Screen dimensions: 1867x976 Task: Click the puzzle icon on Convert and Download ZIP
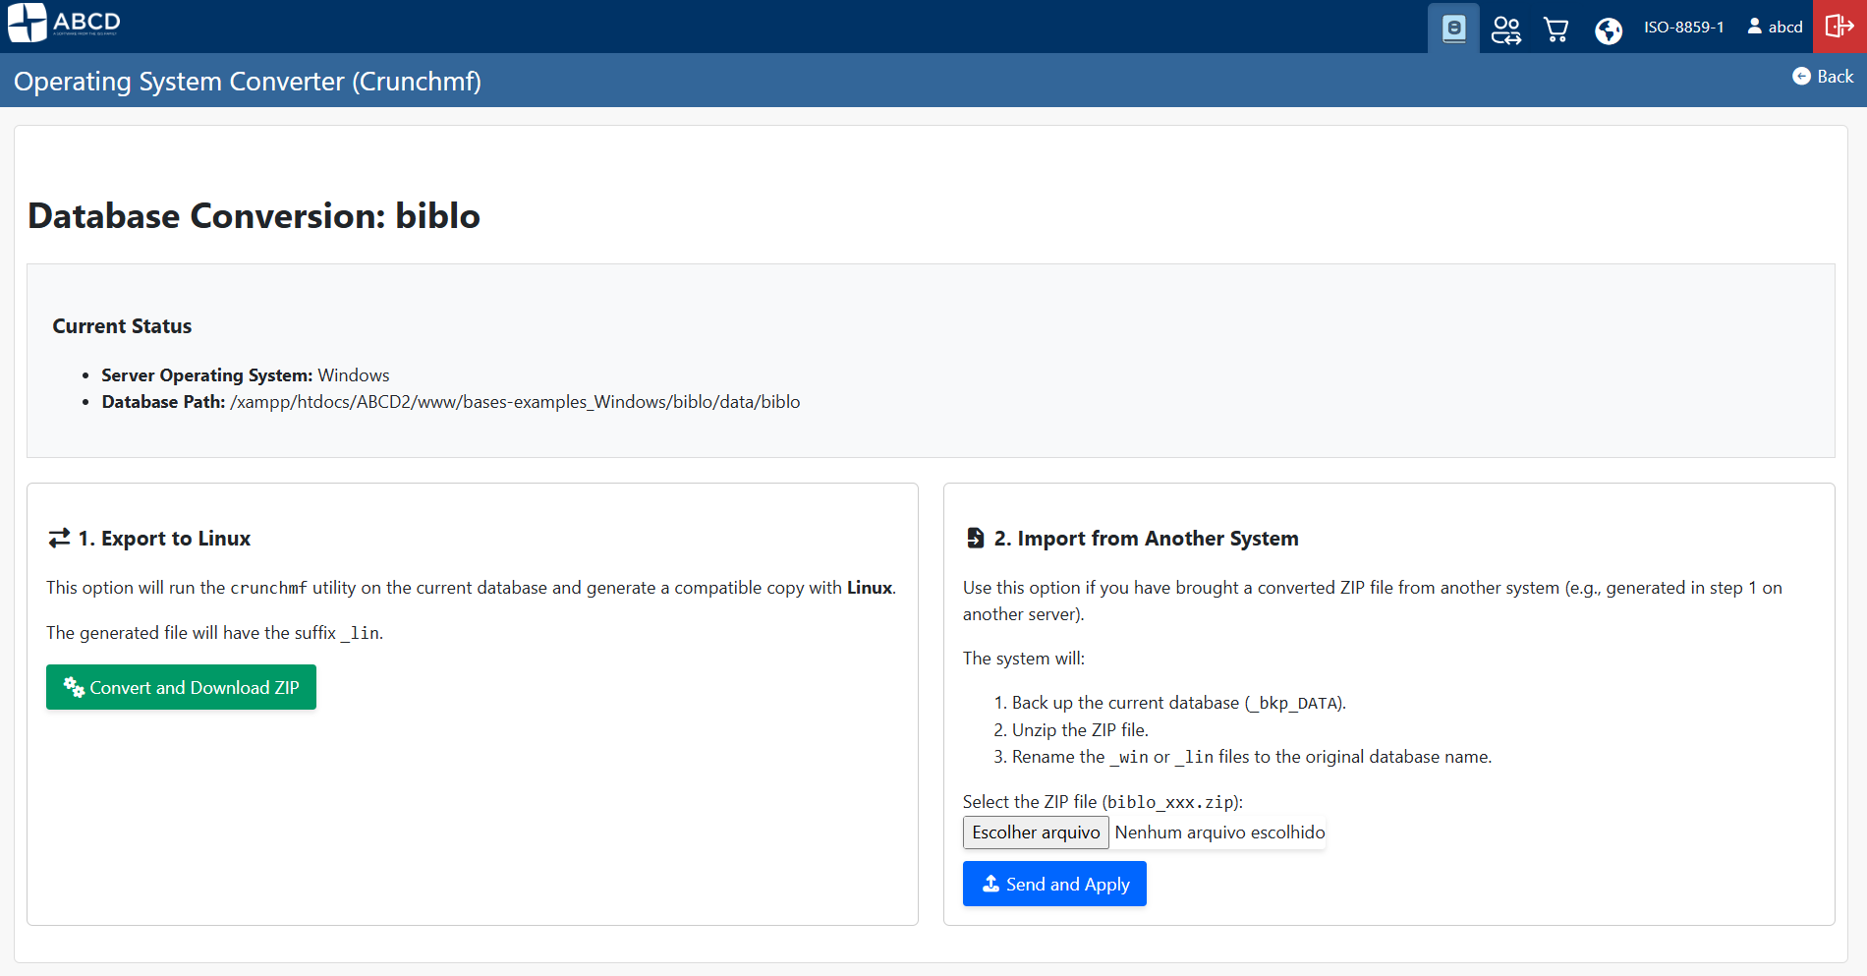(x=72, y=686)
